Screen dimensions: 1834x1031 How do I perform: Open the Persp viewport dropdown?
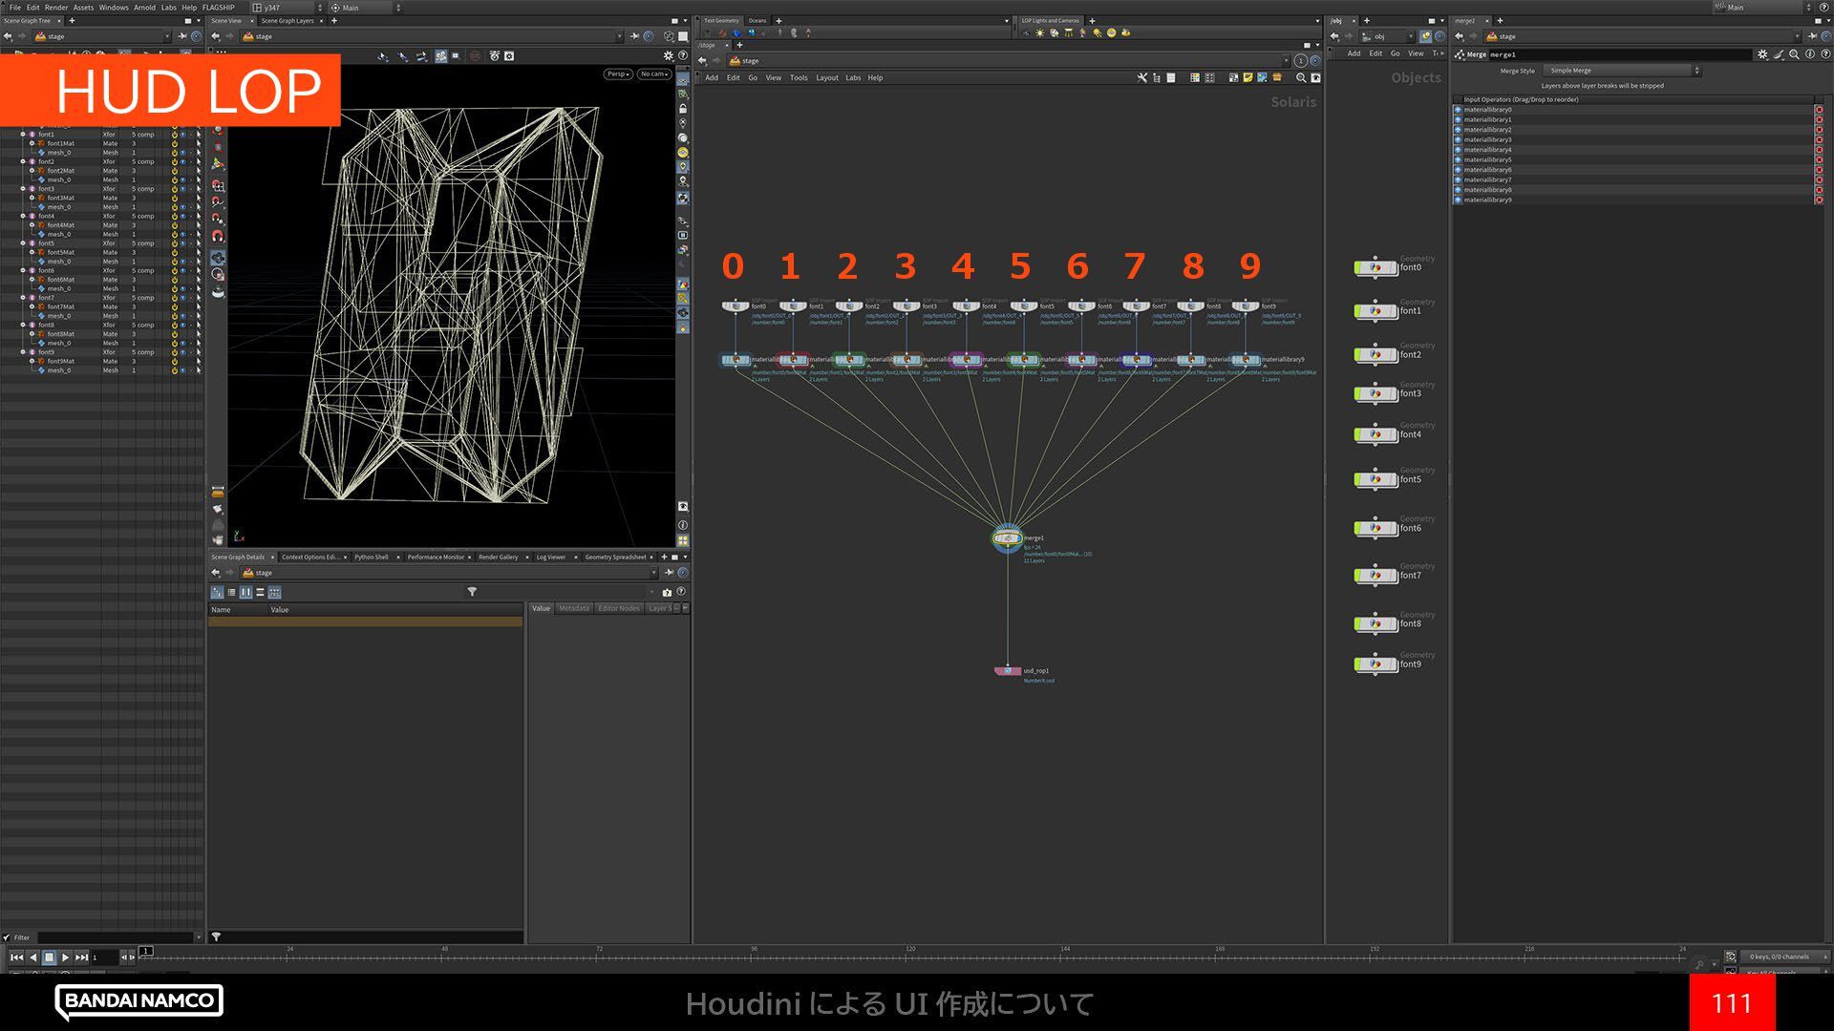(x=617, y=74)
